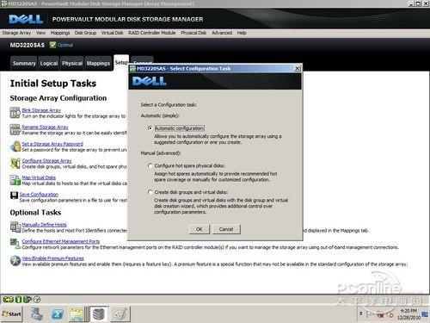Open the Configure Ethernet Management Ports link
Screen dimensions: 430x323
tap(61, 241)
